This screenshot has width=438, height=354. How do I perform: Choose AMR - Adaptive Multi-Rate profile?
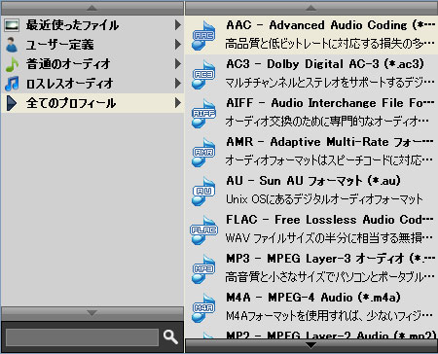point(311,152)
